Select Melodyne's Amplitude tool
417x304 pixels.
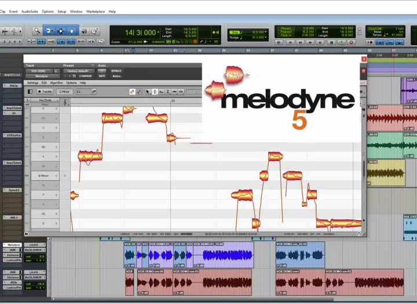click(x=168, y=91)
